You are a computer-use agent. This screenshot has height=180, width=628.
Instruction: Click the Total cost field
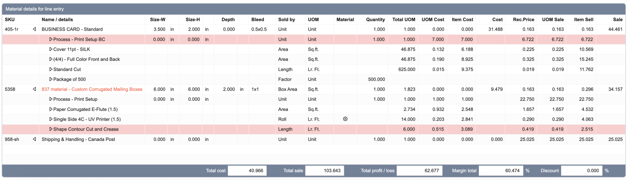tap(247, 171)
